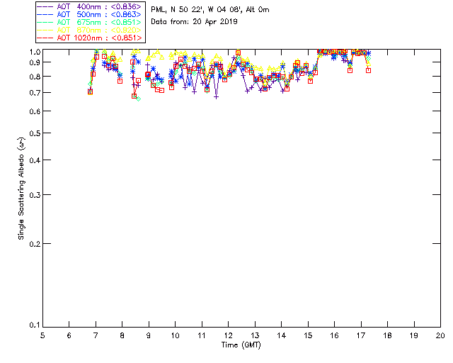Click the 12 x-axis hour label
Image resolution: width=453 pixels, height=363 pixels.
228,335
